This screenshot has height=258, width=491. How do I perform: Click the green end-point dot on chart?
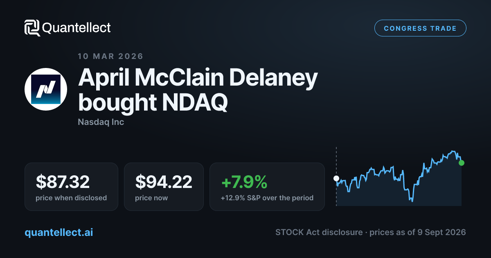[462, 163]
